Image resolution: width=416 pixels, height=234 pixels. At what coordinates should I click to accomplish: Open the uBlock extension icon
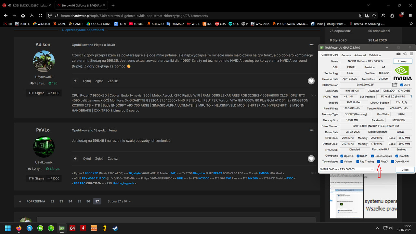[401, 15]
